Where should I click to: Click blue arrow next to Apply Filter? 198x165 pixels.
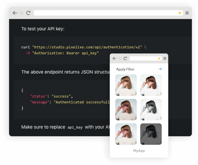pos(160,69)
